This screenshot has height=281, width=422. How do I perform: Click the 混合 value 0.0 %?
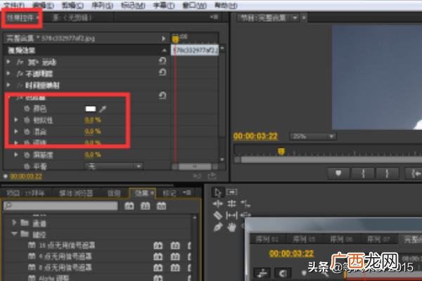pyautogui.click(x=93, y=131)
